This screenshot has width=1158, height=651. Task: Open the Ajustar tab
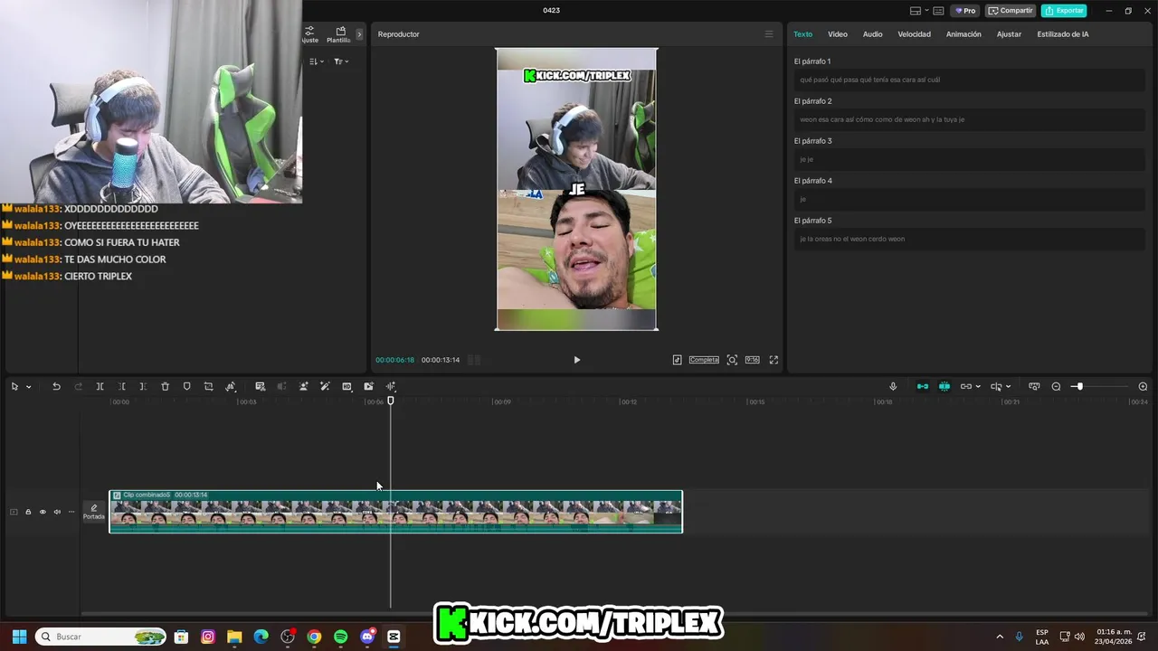1009,34
